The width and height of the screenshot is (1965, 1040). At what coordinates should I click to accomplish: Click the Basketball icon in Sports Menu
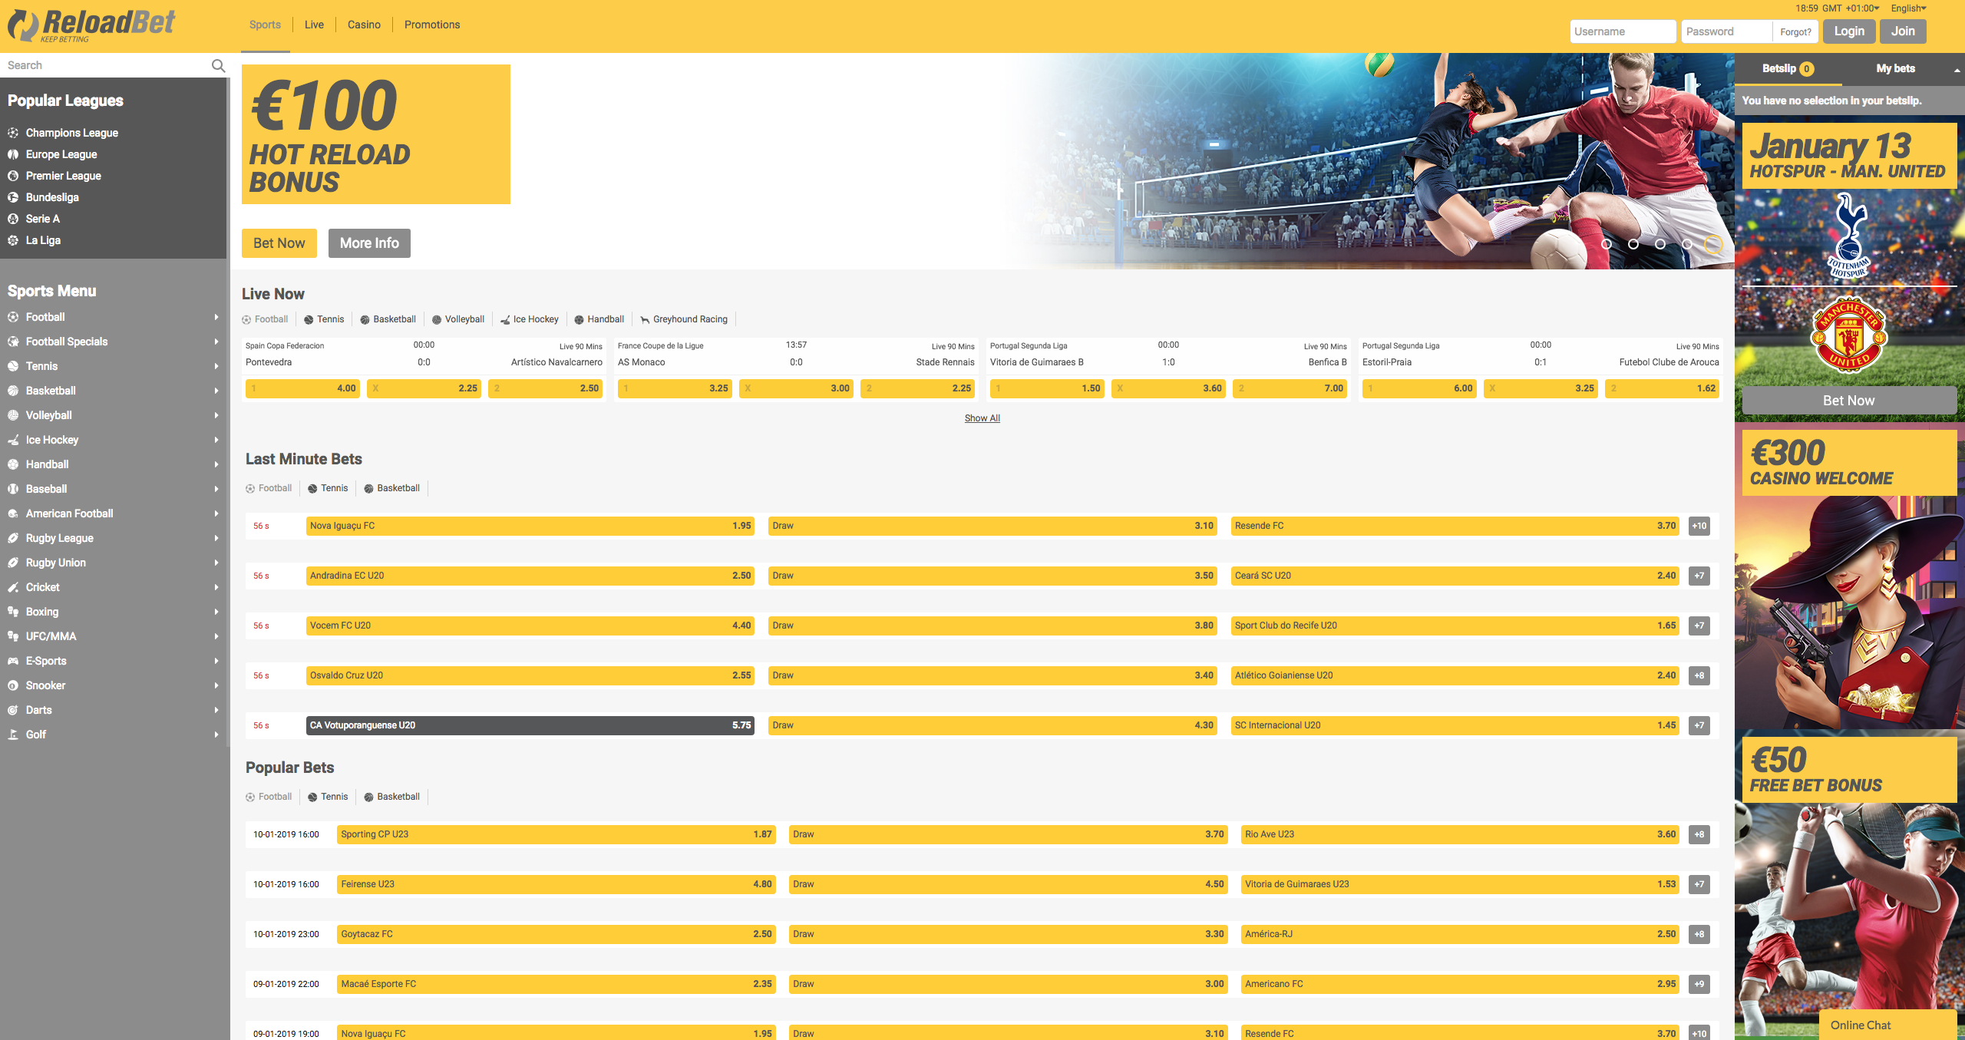pos(13,391)
